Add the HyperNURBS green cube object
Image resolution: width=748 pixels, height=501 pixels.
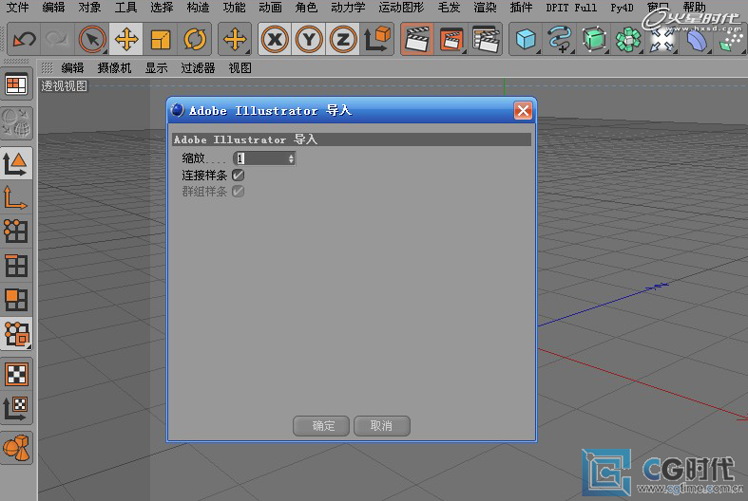[594, 39]
